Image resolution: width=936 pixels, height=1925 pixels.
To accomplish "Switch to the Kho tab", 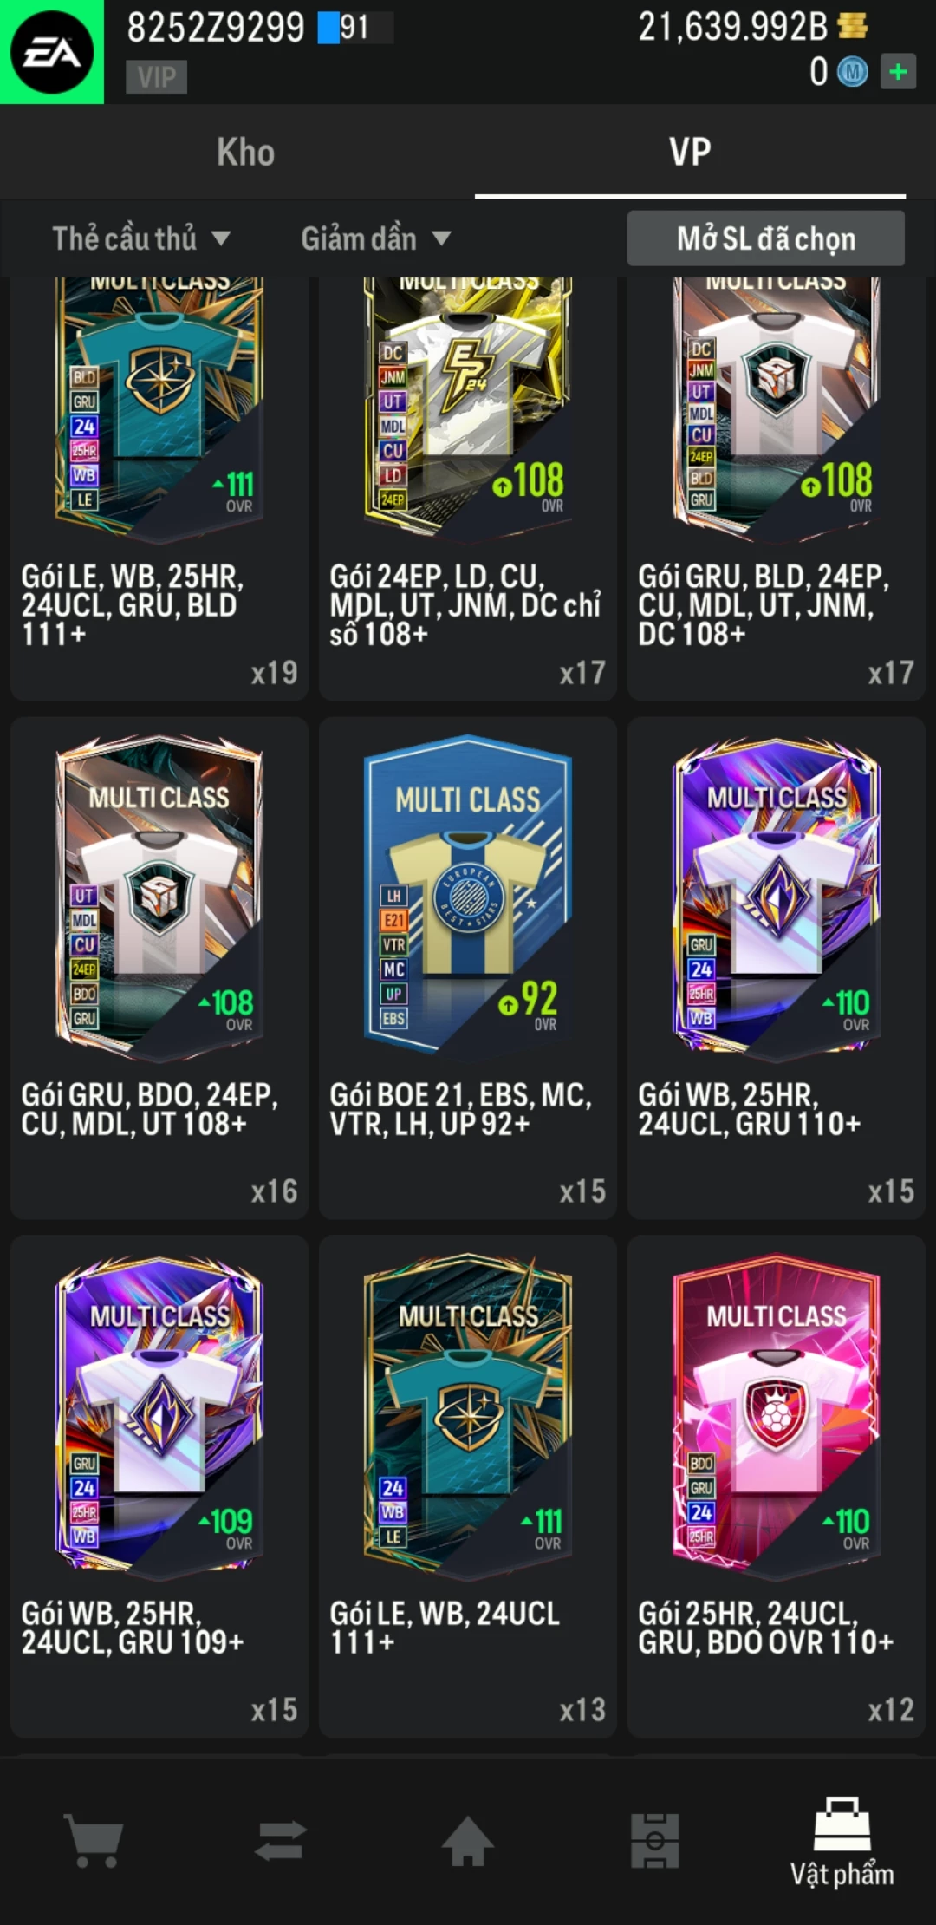I will [x=245, y=153].
